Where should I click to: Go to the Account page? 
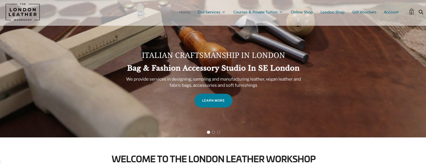[x=391, y=12]
